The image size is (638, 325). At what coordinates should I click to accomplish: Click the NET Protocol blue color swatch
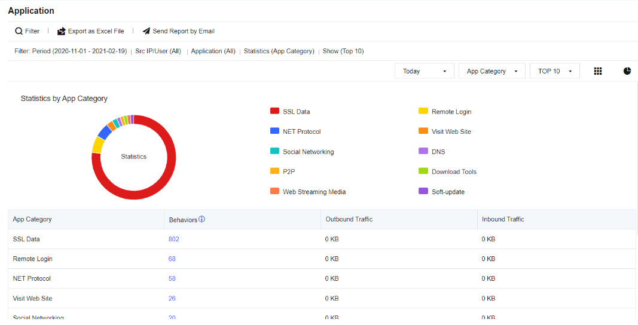pos(274,131)
